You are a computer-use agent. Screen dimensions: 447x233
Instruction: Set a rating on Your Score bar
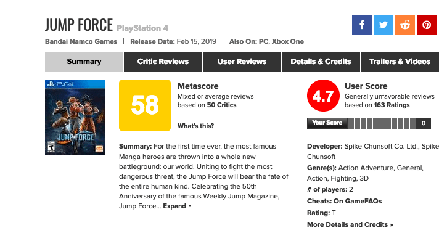(382, 123)
